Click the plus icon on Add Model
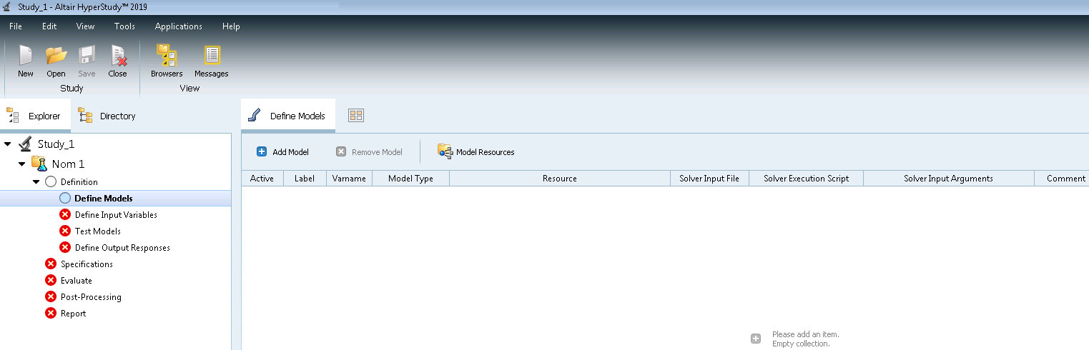 (x=262, y=152)
